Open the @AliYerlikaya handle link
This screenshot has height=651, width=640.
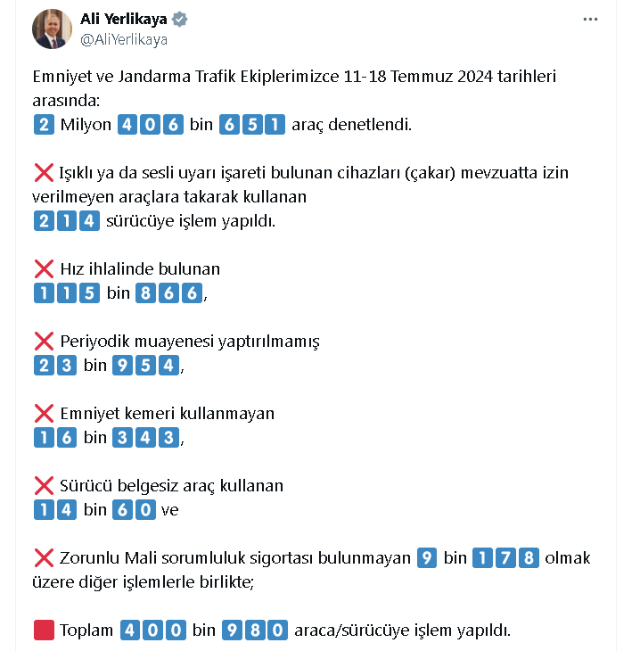124,39
